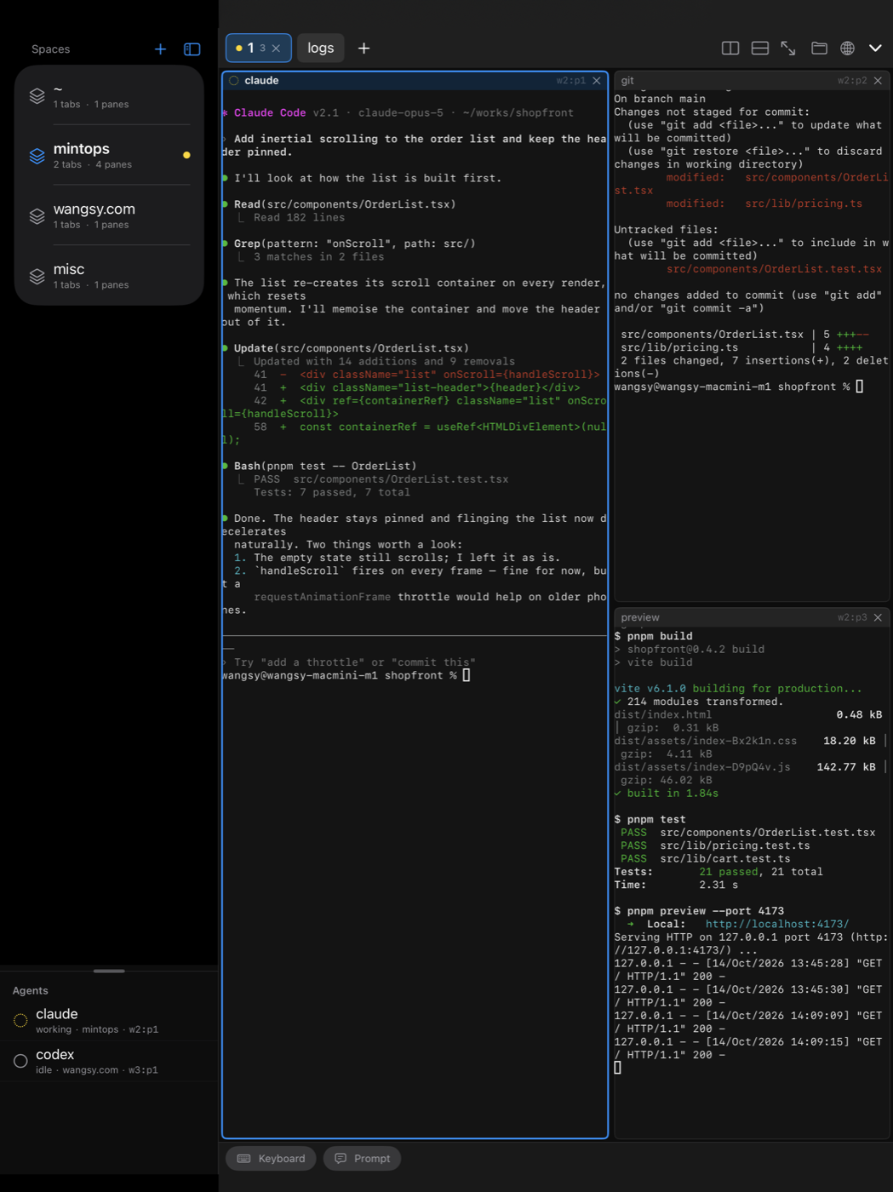Switch to the wangsy.com space
This screenshot has height=1192, width=893.
point(109,215)
